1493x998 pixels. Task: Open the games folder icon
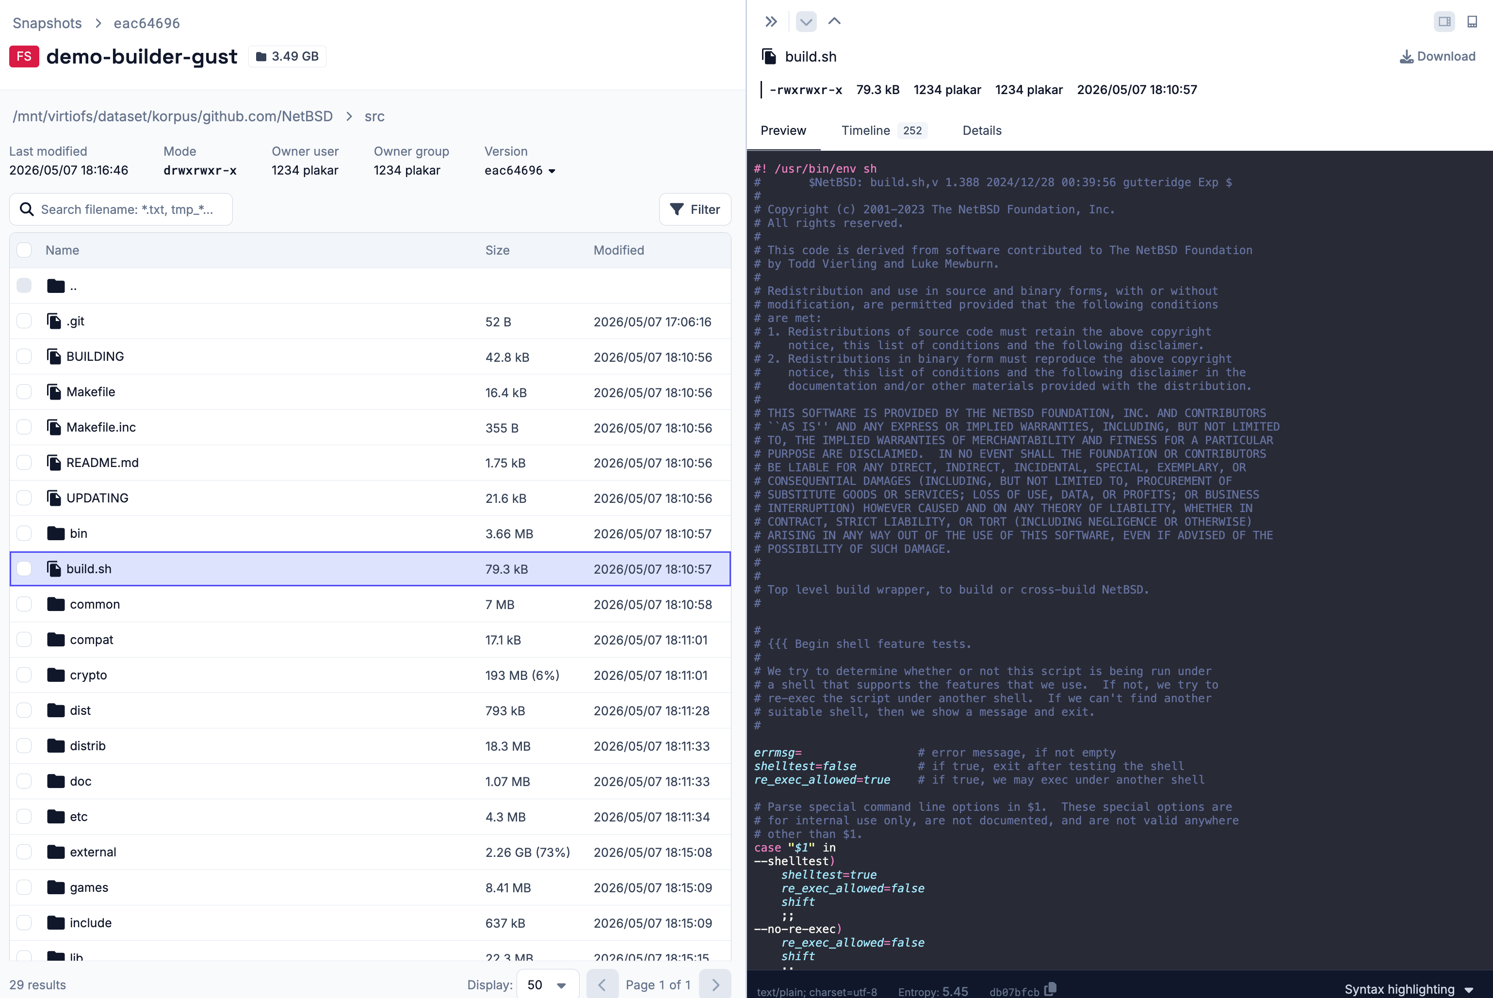coord(56,887)
